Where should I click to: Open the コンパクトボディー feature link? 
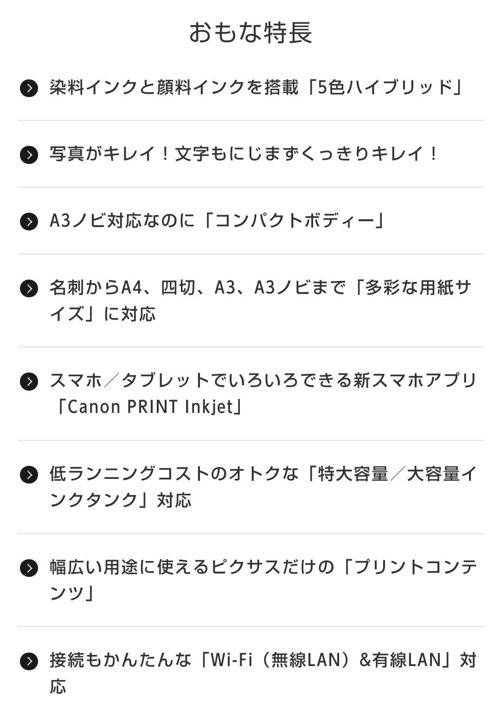click(x=217, y=221)
